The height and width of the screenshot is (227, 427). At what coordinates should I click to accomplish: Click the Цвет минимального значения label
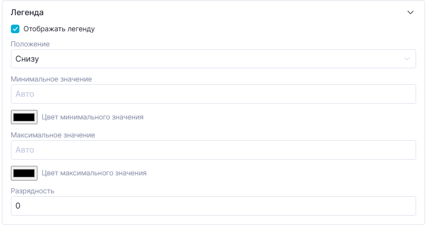[92, 117]
